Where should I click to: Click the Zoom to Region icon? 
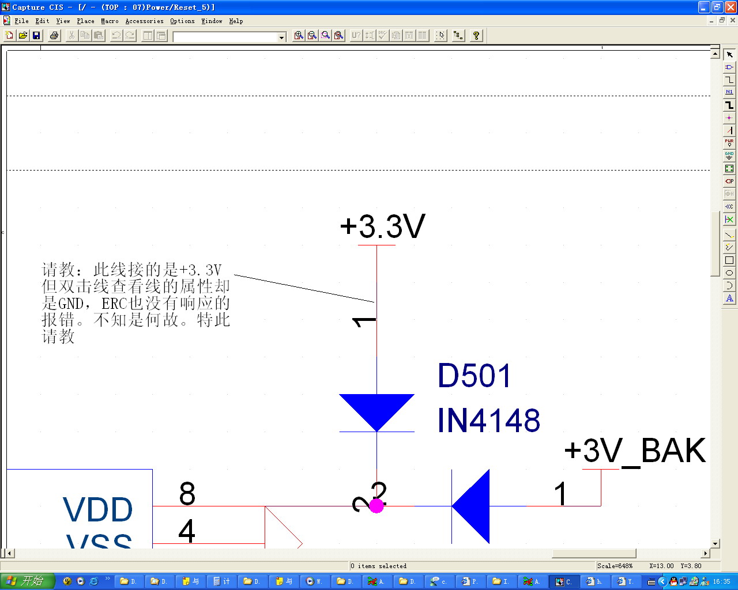coord(326,36)
